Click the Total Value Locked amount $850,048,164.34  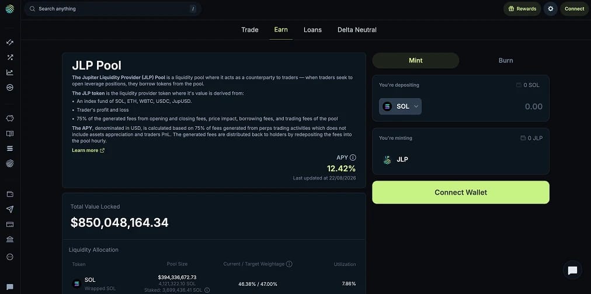[x=120, y=223]
